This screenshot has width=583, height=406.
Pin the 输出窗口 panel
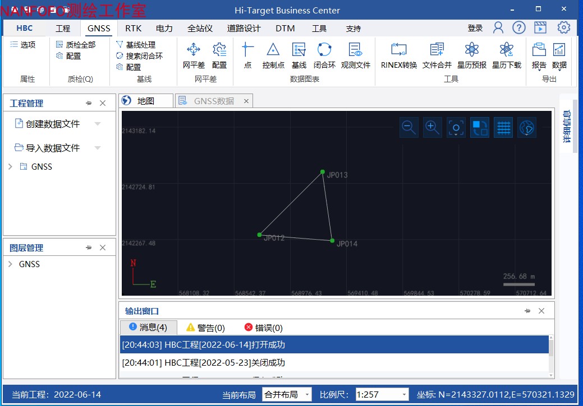527,311
